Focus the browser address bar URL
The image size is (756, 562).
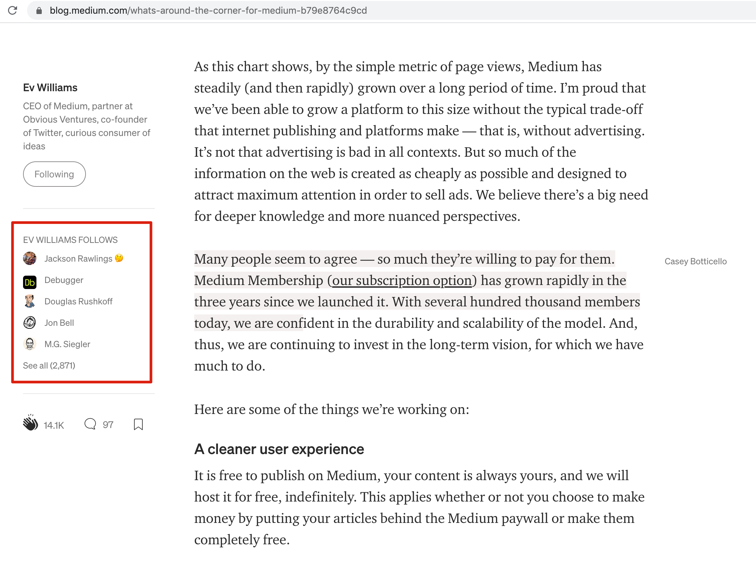(208, 11)
